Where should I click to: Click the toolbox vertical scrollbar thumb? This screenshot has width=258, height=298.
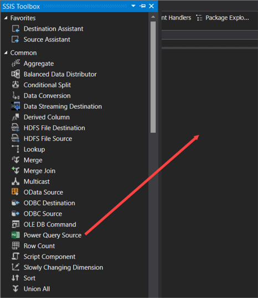pyautogui.click(x=153, y=77)
